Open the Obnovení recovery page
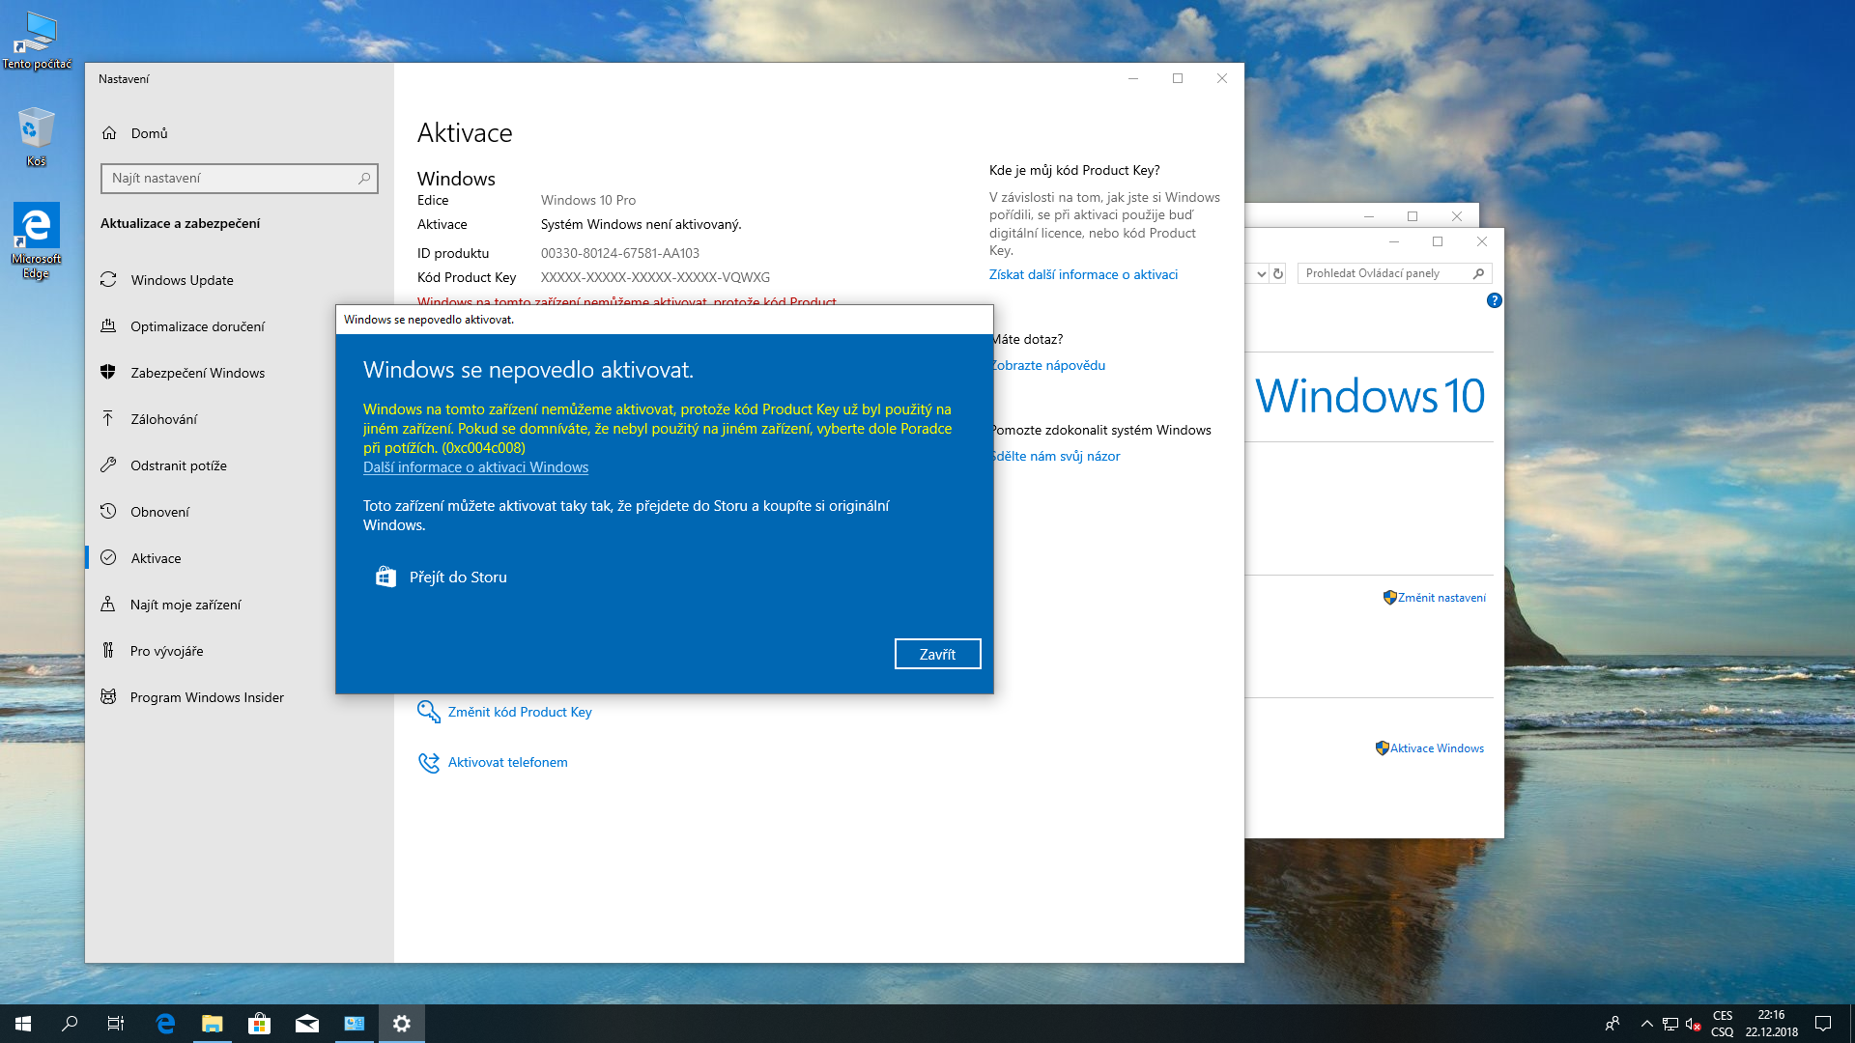The height and width of the screenshot is (1043, 1855). 159,512
